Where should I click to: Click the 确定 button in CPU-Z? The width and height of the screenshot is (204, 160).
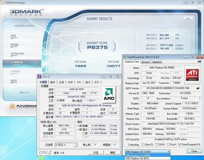pos(113,153)
